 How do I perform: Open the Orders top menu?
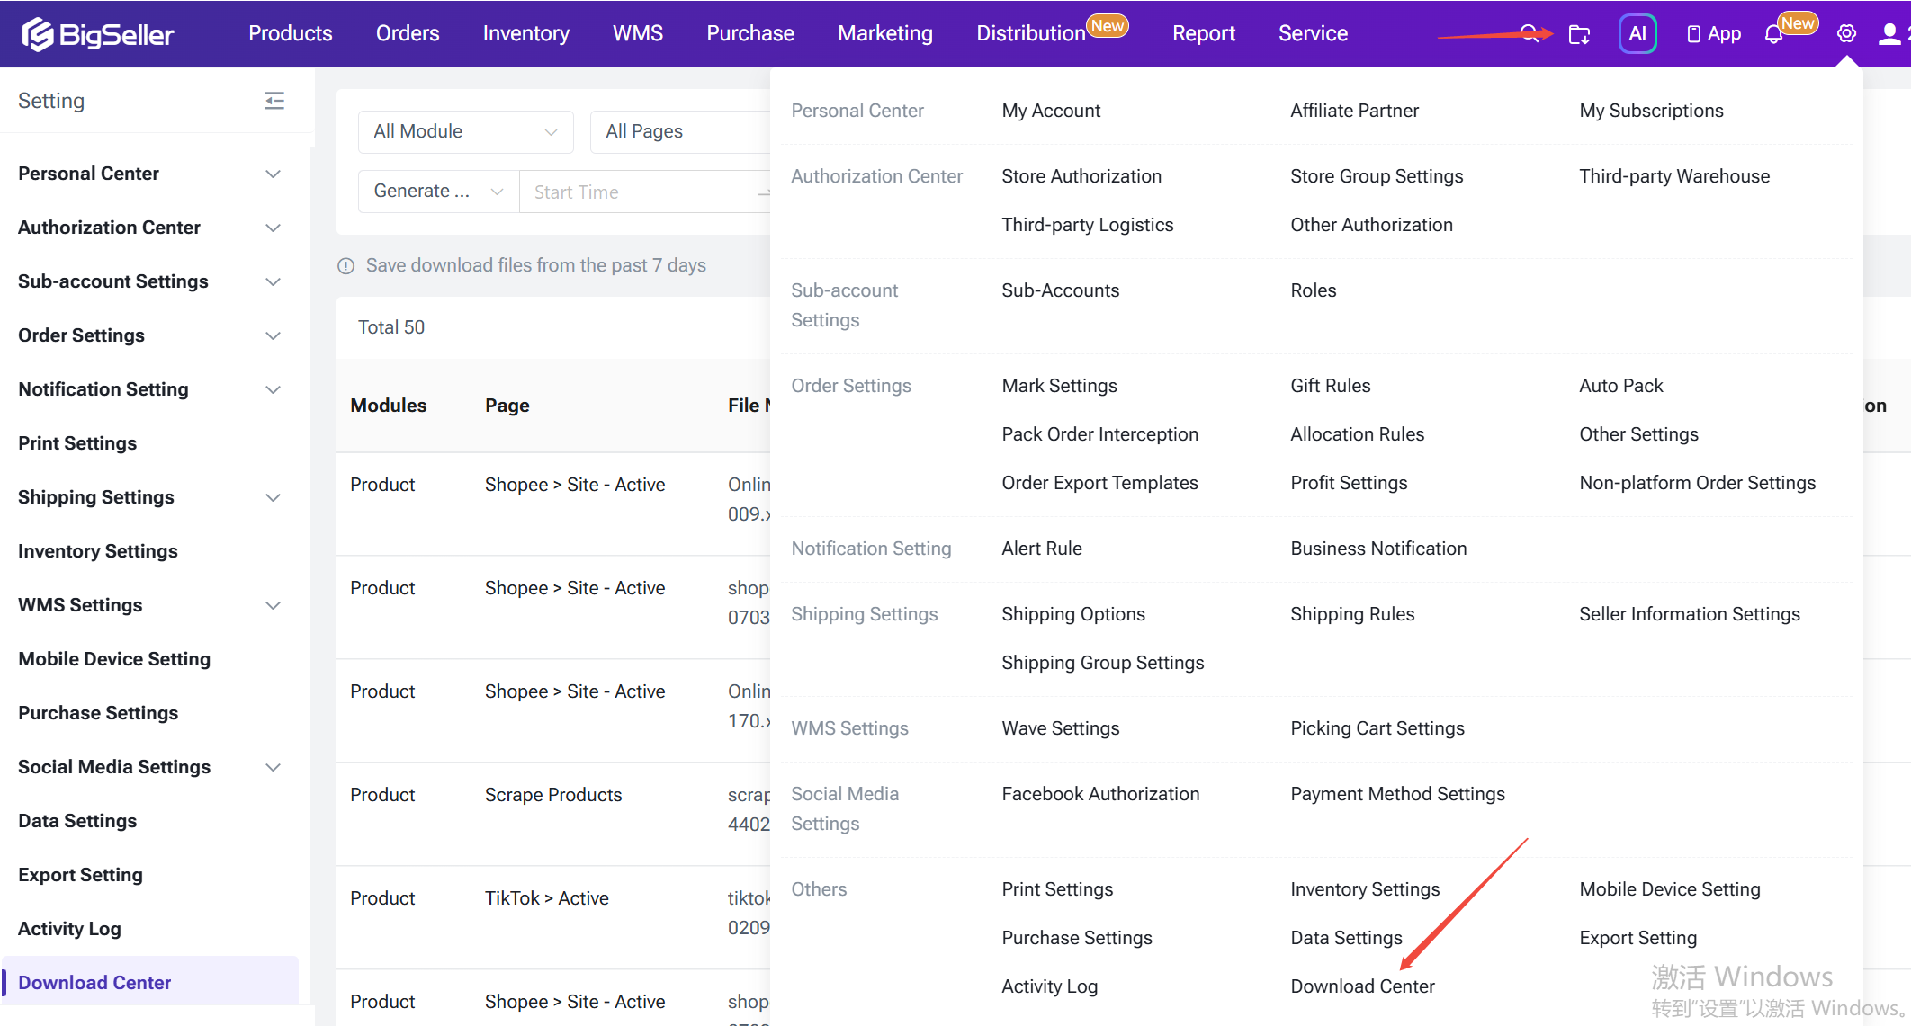tap(408, 33)
